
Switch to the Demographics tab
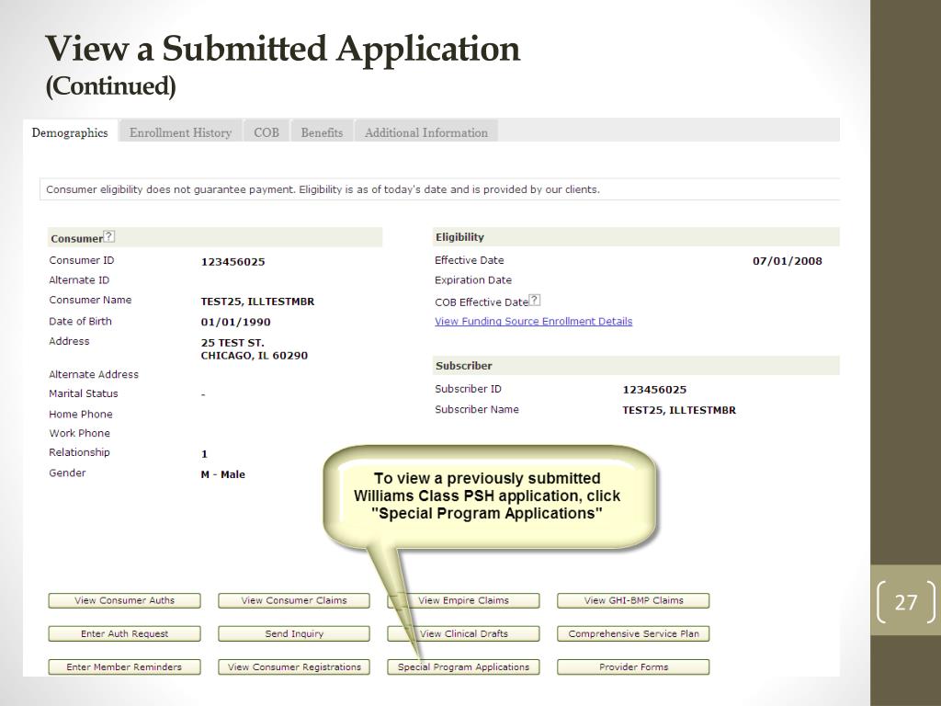[70, 132]
